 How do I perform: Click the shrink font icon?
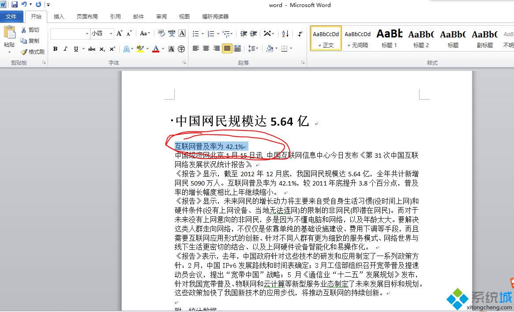click(x=129, y=33)
